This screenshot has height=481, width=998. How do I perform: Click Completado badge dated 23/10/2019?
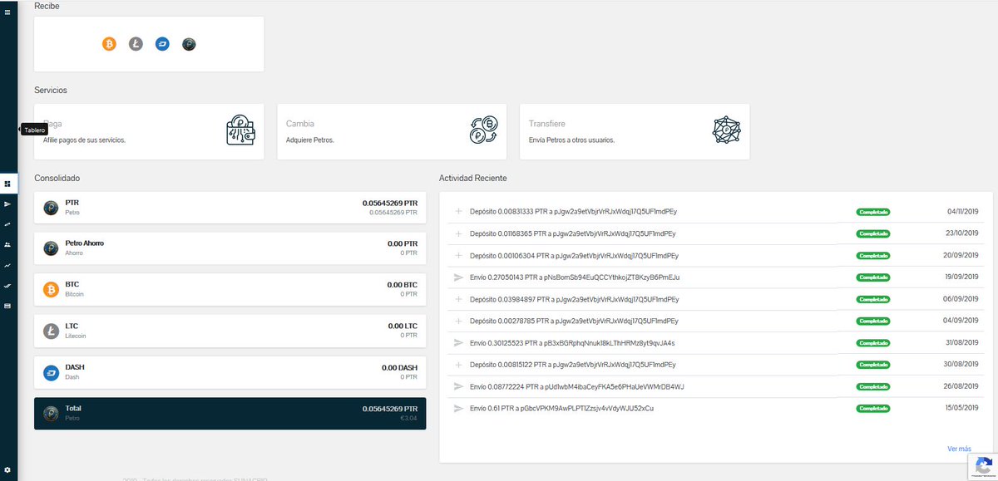(873, 233)
